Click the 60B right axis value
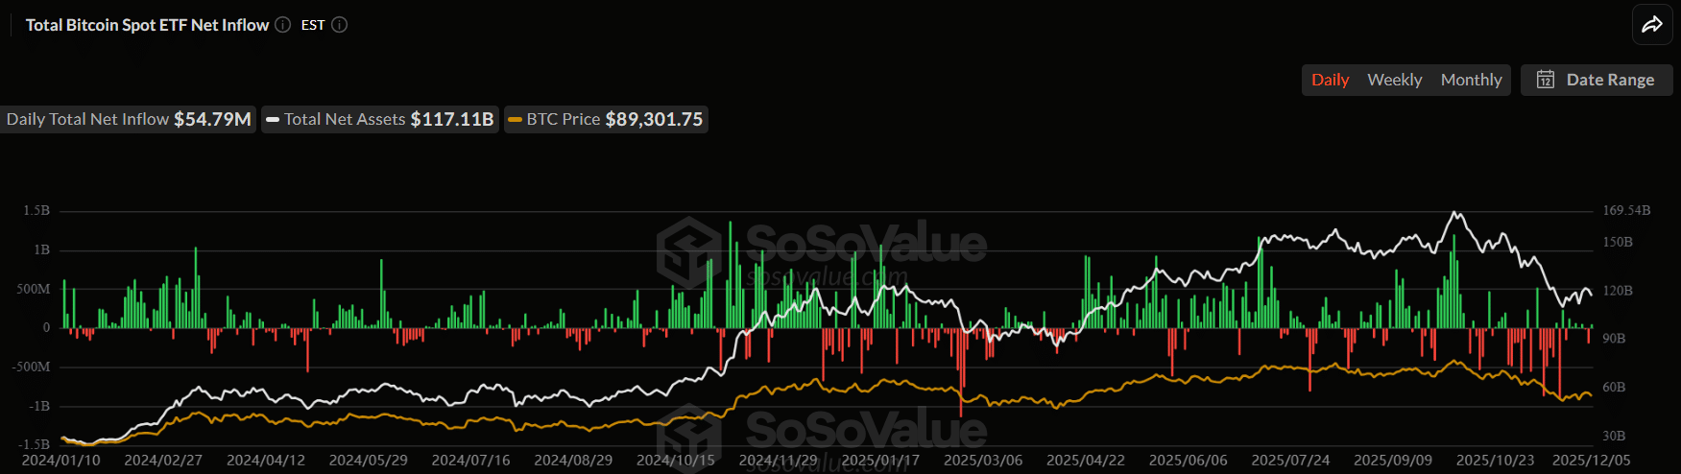 (1614, 387)
